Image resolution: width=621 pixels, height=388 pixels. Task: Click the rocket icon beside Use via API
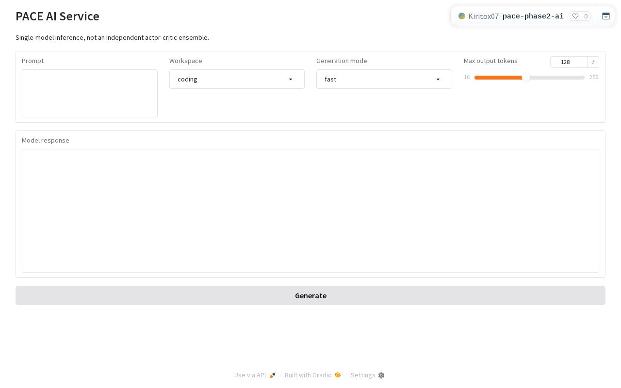273,375
